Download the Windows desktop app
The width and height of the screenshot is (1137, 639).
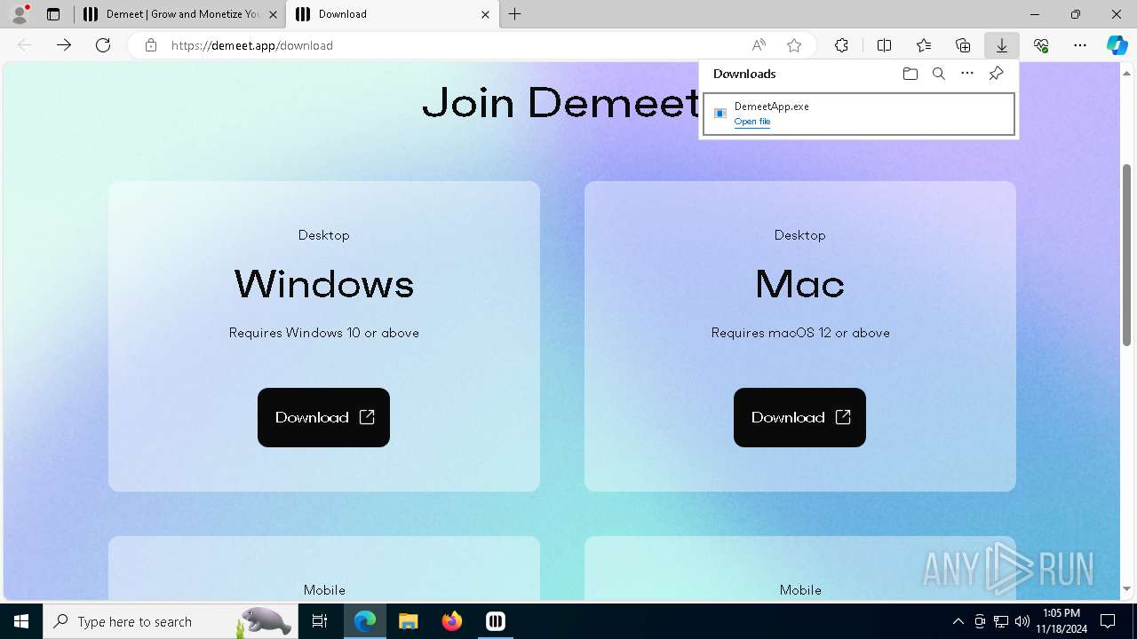[323, 417]
